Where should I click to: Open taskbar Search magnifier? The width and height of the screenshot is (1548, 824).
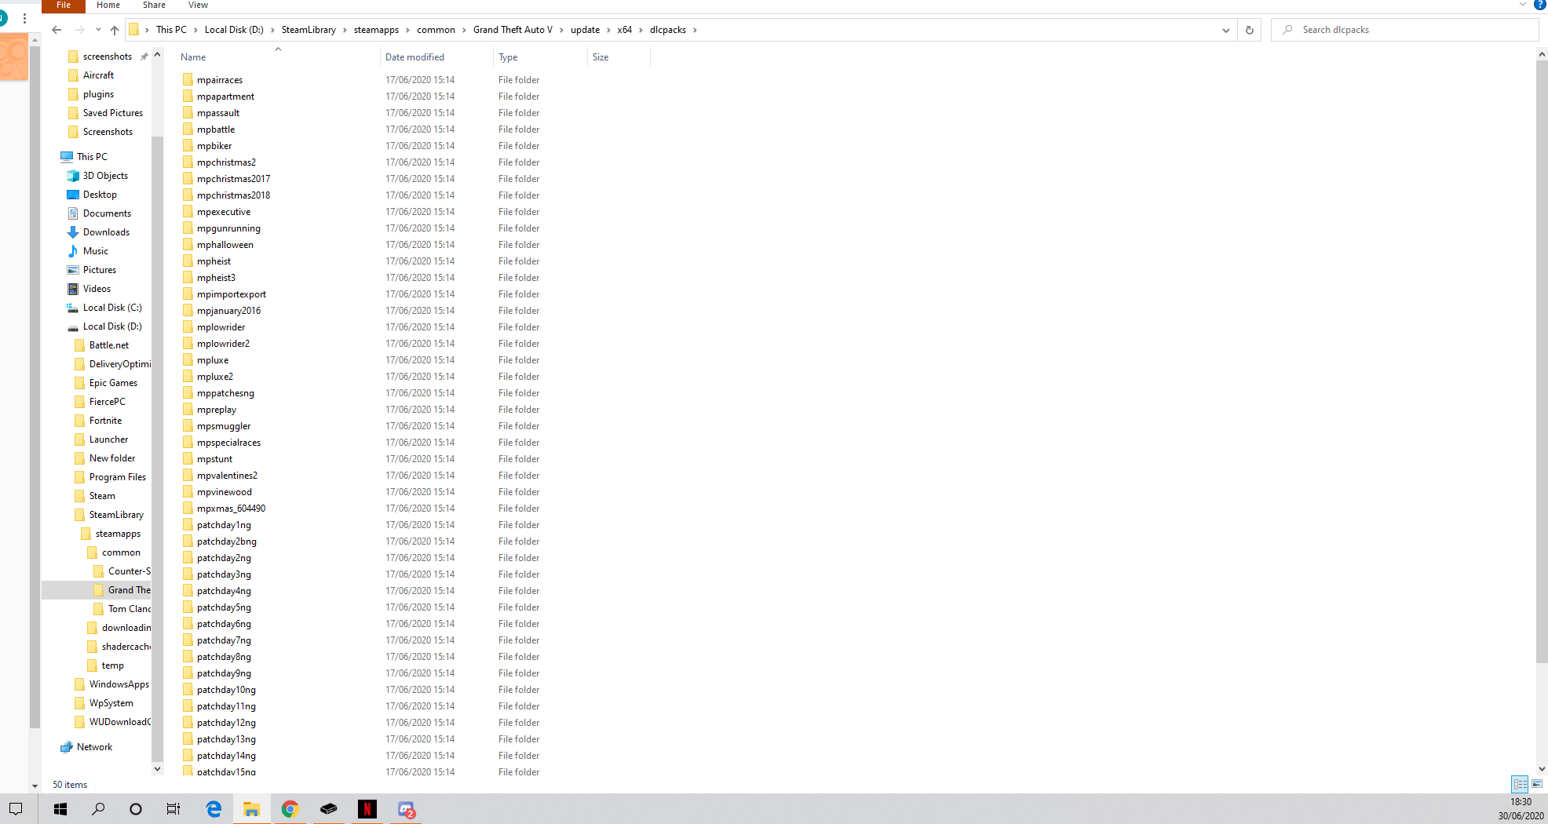click(x=98, y=809)
